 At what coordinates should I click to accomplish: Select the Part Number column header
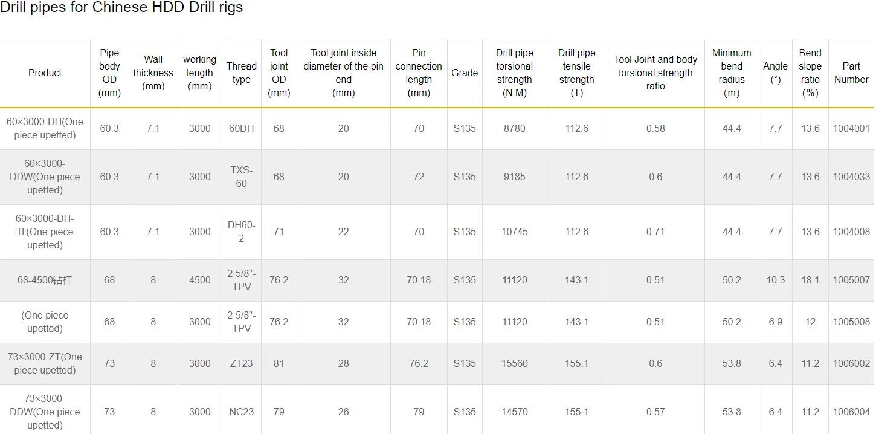click(851, 73)
